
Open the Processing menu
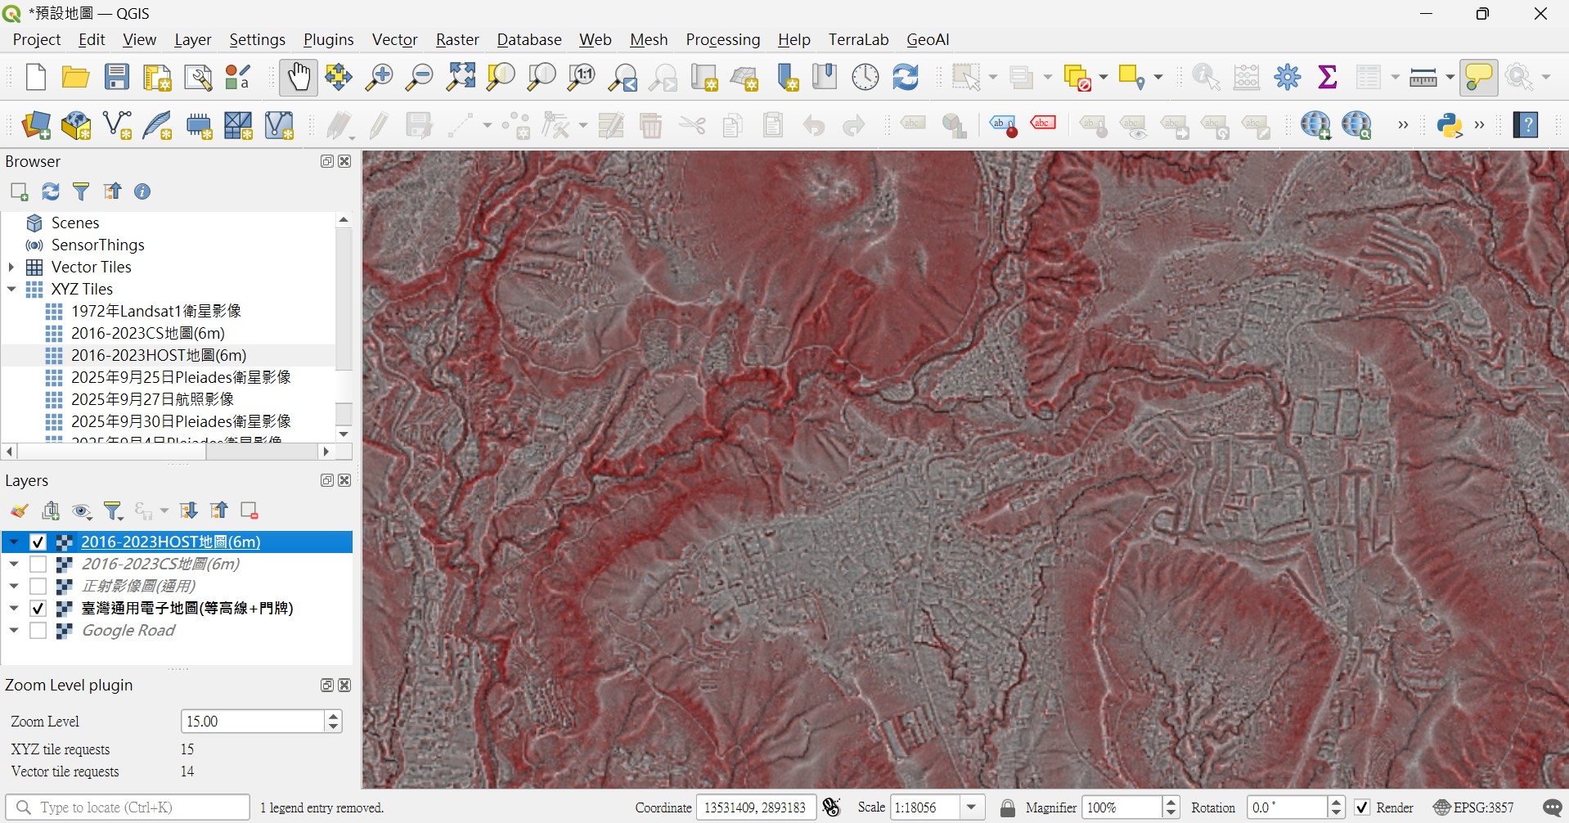(722, 39)
